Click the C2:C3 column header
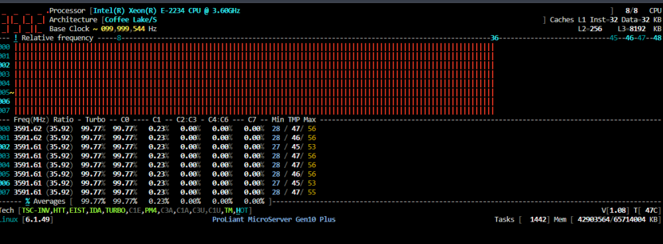Image resolution: width=663 pixels, height=244 pixels. click(186, 120)
